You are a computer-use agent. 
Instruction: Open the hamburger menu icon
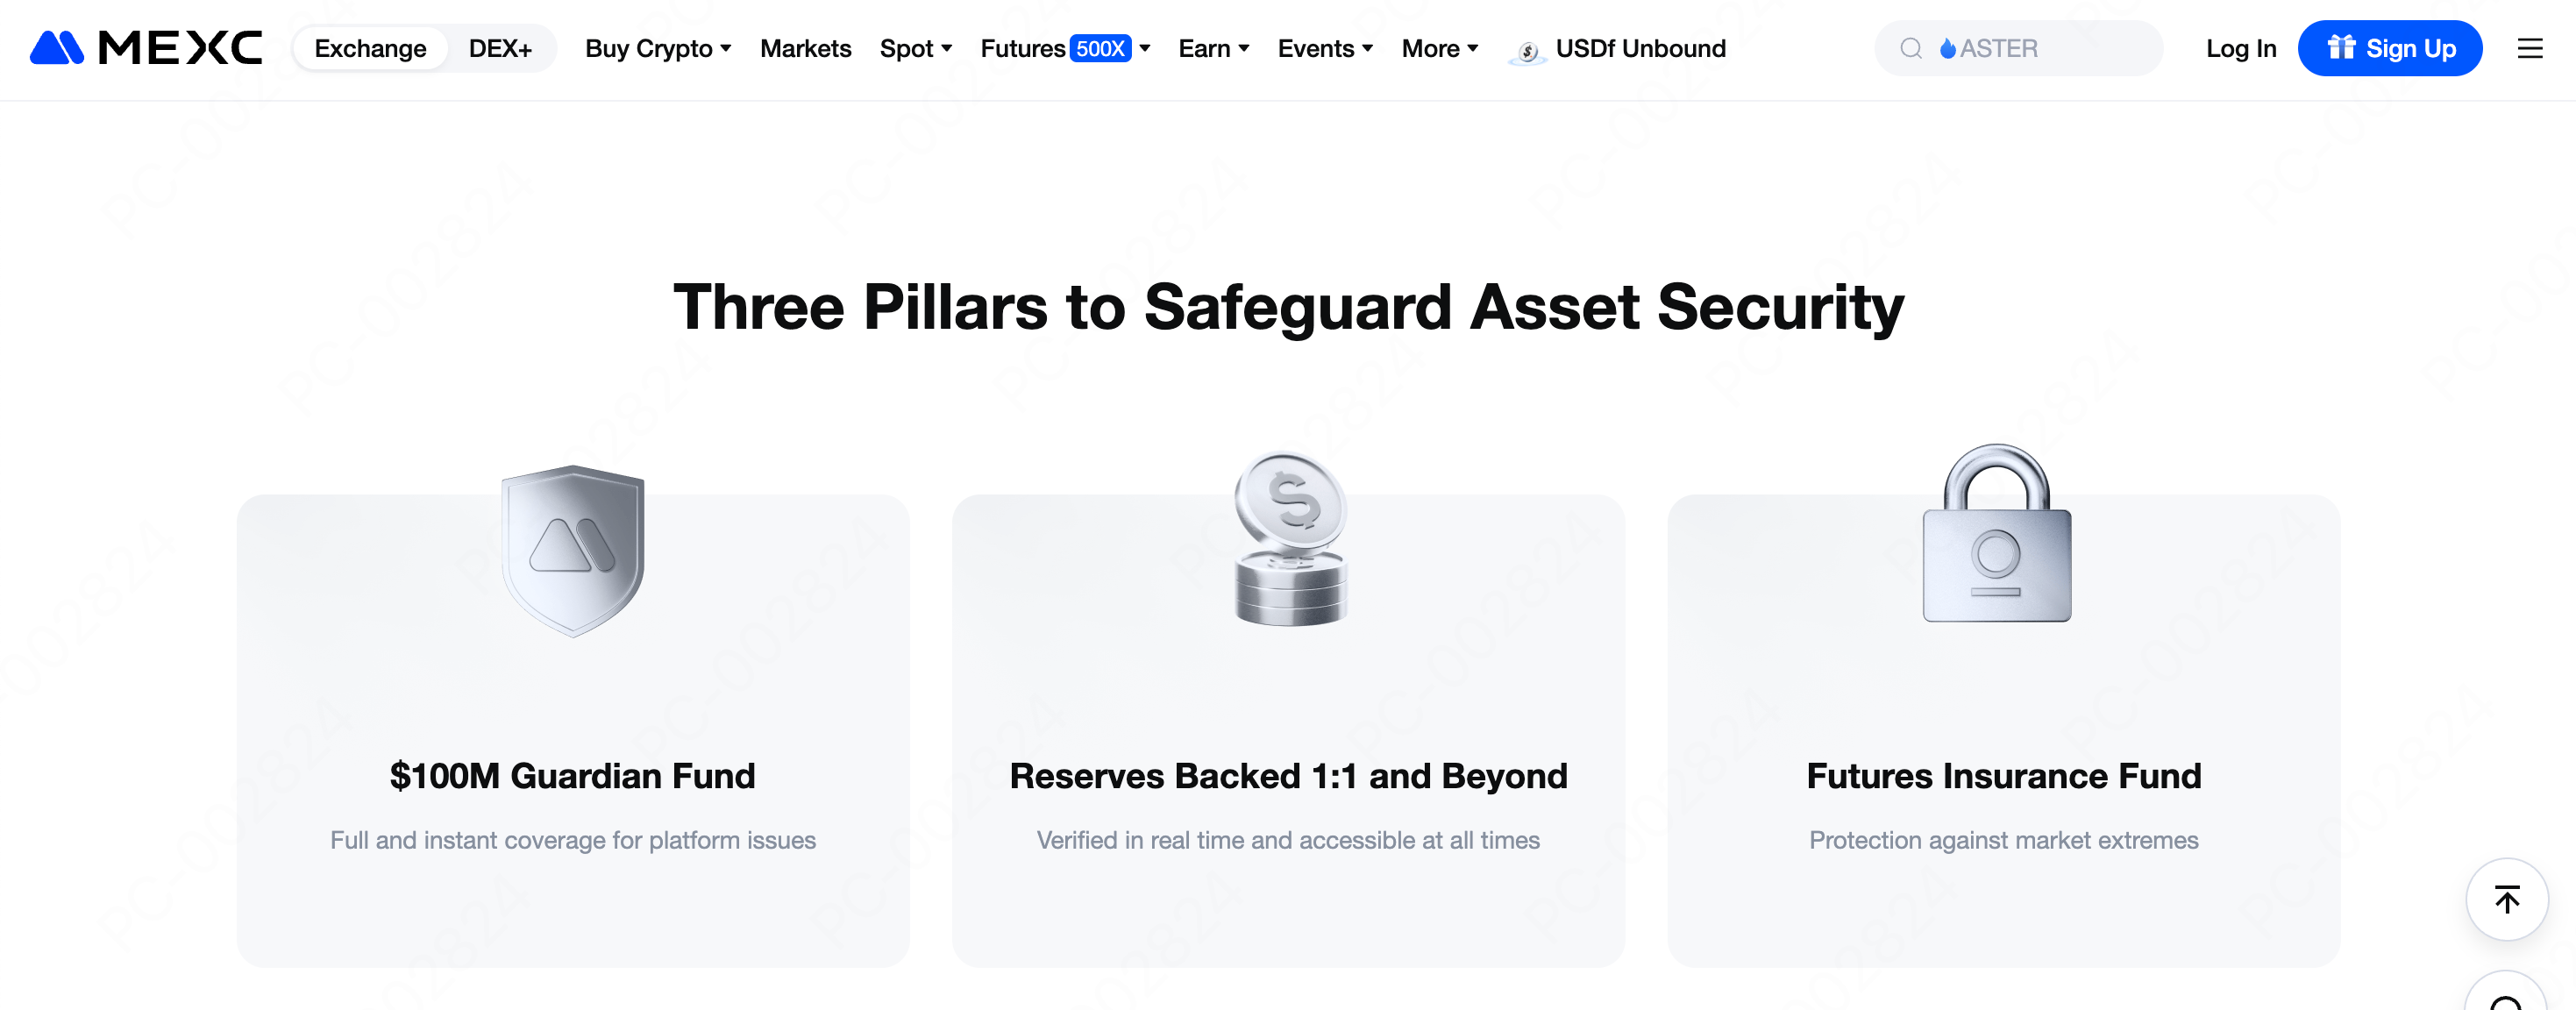pyautogui.click(x=2529, y=48)
